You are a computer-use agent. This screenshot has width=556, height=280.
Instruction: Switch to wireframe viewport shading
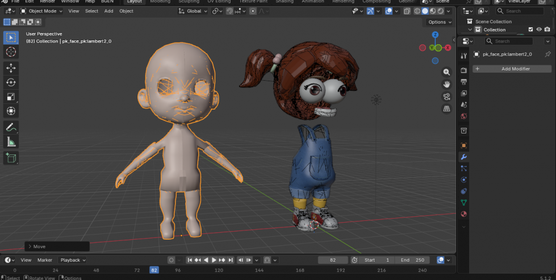(417, 11)
